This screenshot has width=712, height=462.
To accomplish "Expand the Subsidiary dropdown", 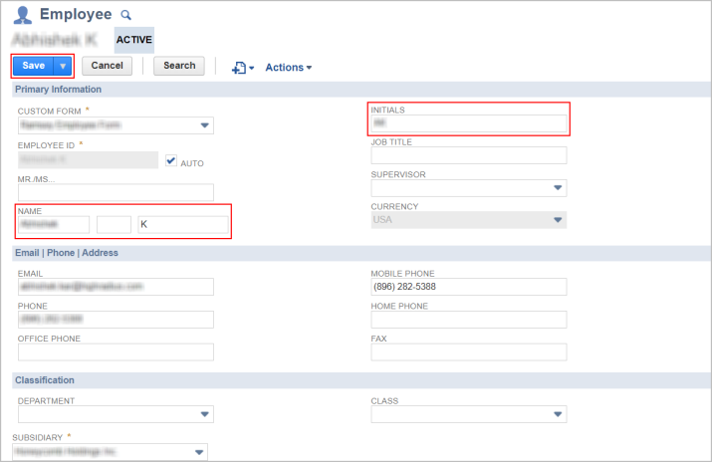I will point(198,452).
